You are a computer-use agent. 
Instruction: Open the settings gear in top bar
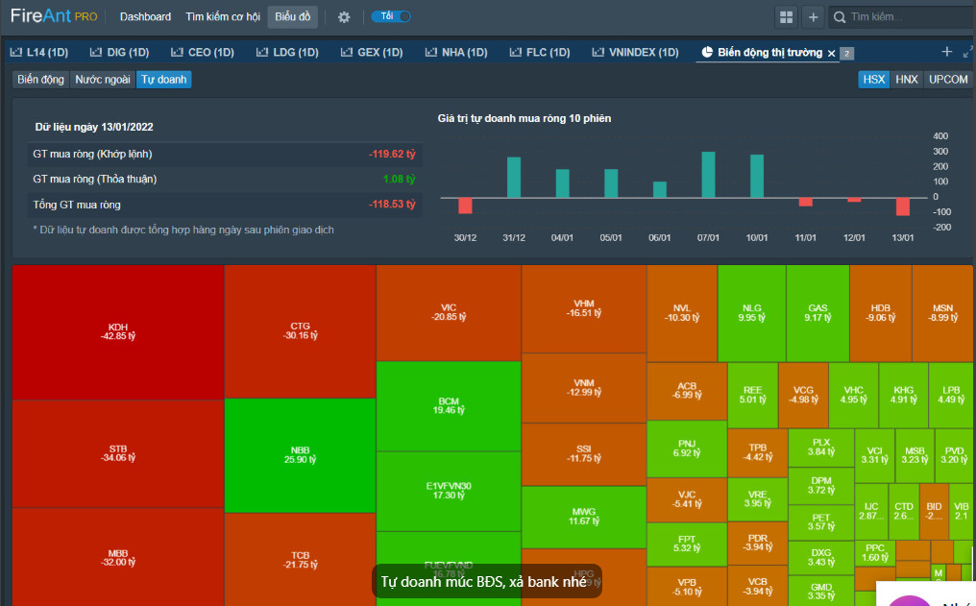point(344,17)
